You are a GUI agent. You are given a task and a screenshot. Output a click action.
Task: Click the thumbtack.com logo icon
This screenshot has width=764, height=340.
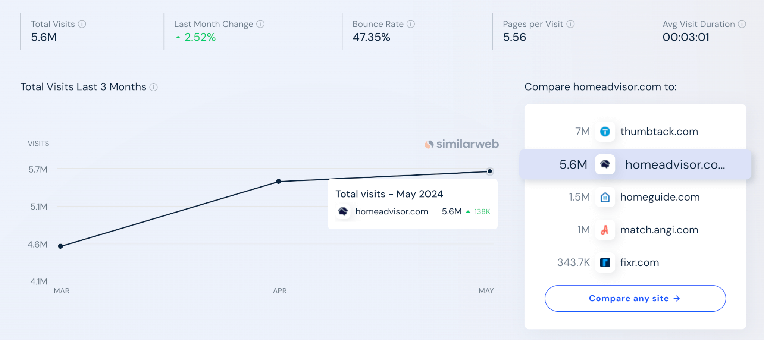pyautogui.click(x=605, y=132)
